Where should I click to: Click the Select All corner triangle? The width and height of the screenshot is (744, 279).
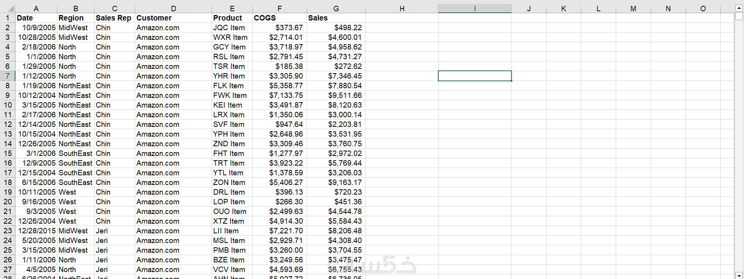11,9
